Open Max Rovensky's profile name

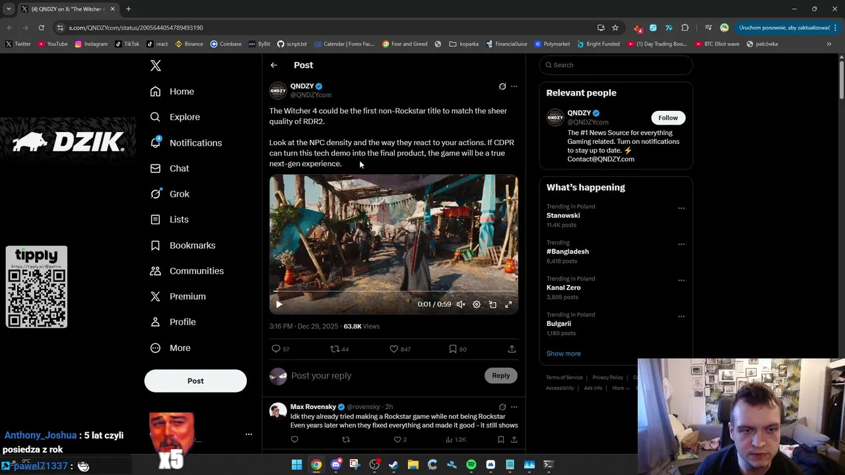pos(313,406)
